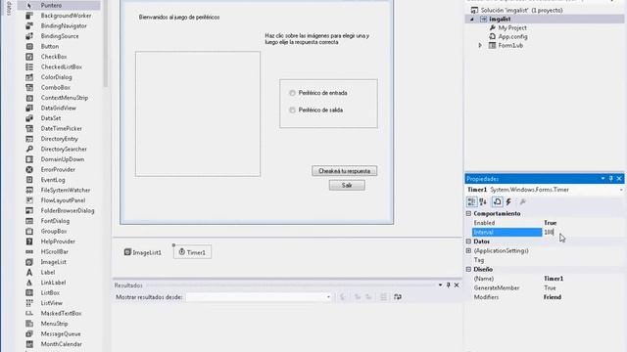
Task: Collapse the Imgalist project node
Action: 472,20
